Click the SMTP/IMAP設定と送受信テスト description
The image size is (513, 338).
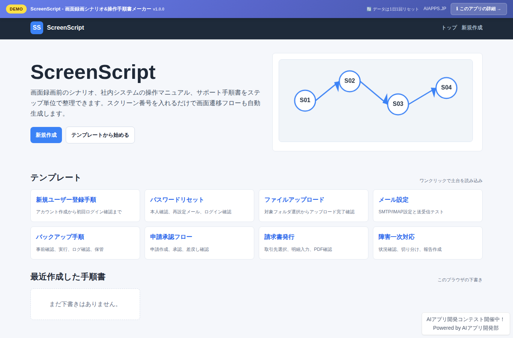pyautogui.click(x=411, y=212)
